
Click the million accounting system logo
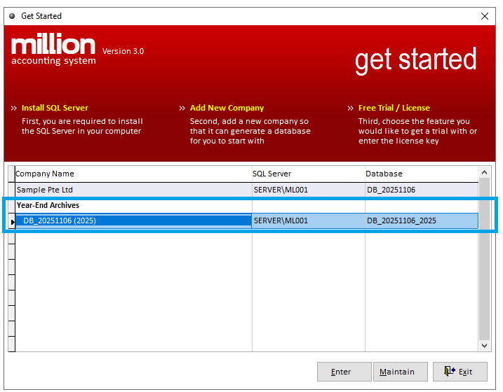(x=53, y=48)
